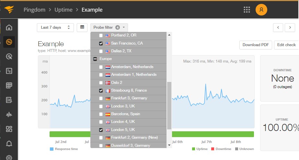Open the pulse activity sidebar icon
The width and height of the screenshot is (299, 160).
coord(9,115)
